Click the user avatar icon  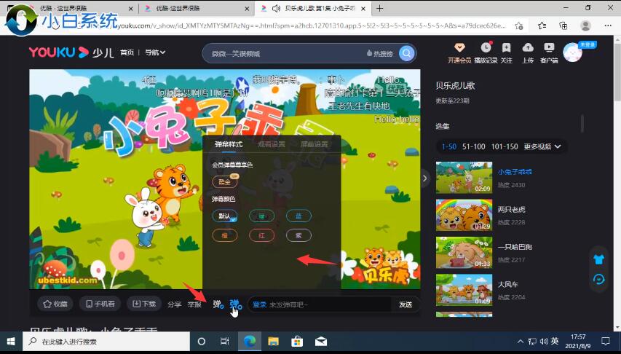click(573, 52)
